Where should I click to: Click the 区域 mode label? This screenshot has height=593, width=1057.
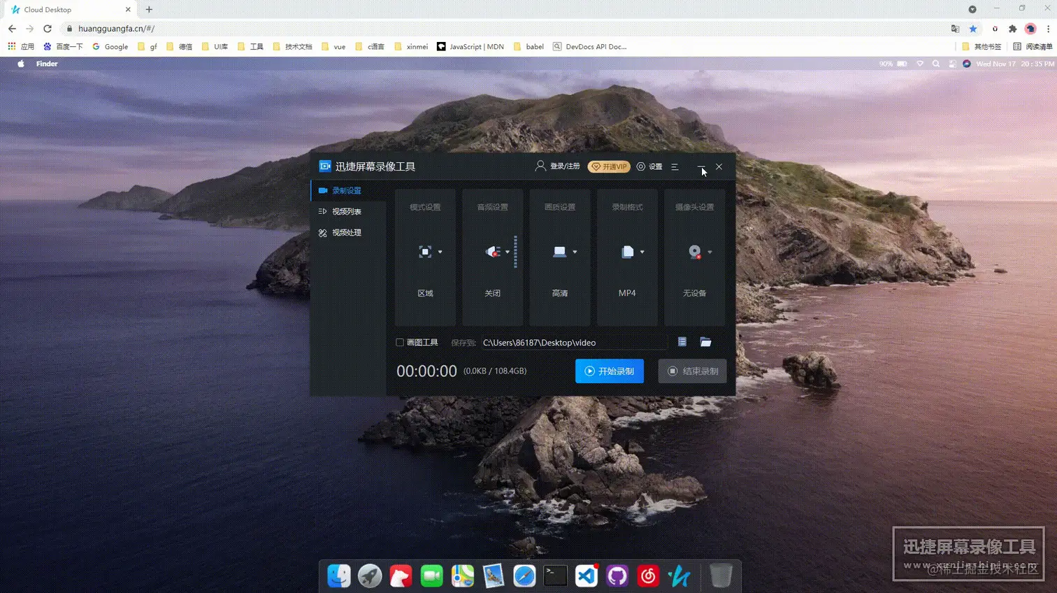(425, 293)
